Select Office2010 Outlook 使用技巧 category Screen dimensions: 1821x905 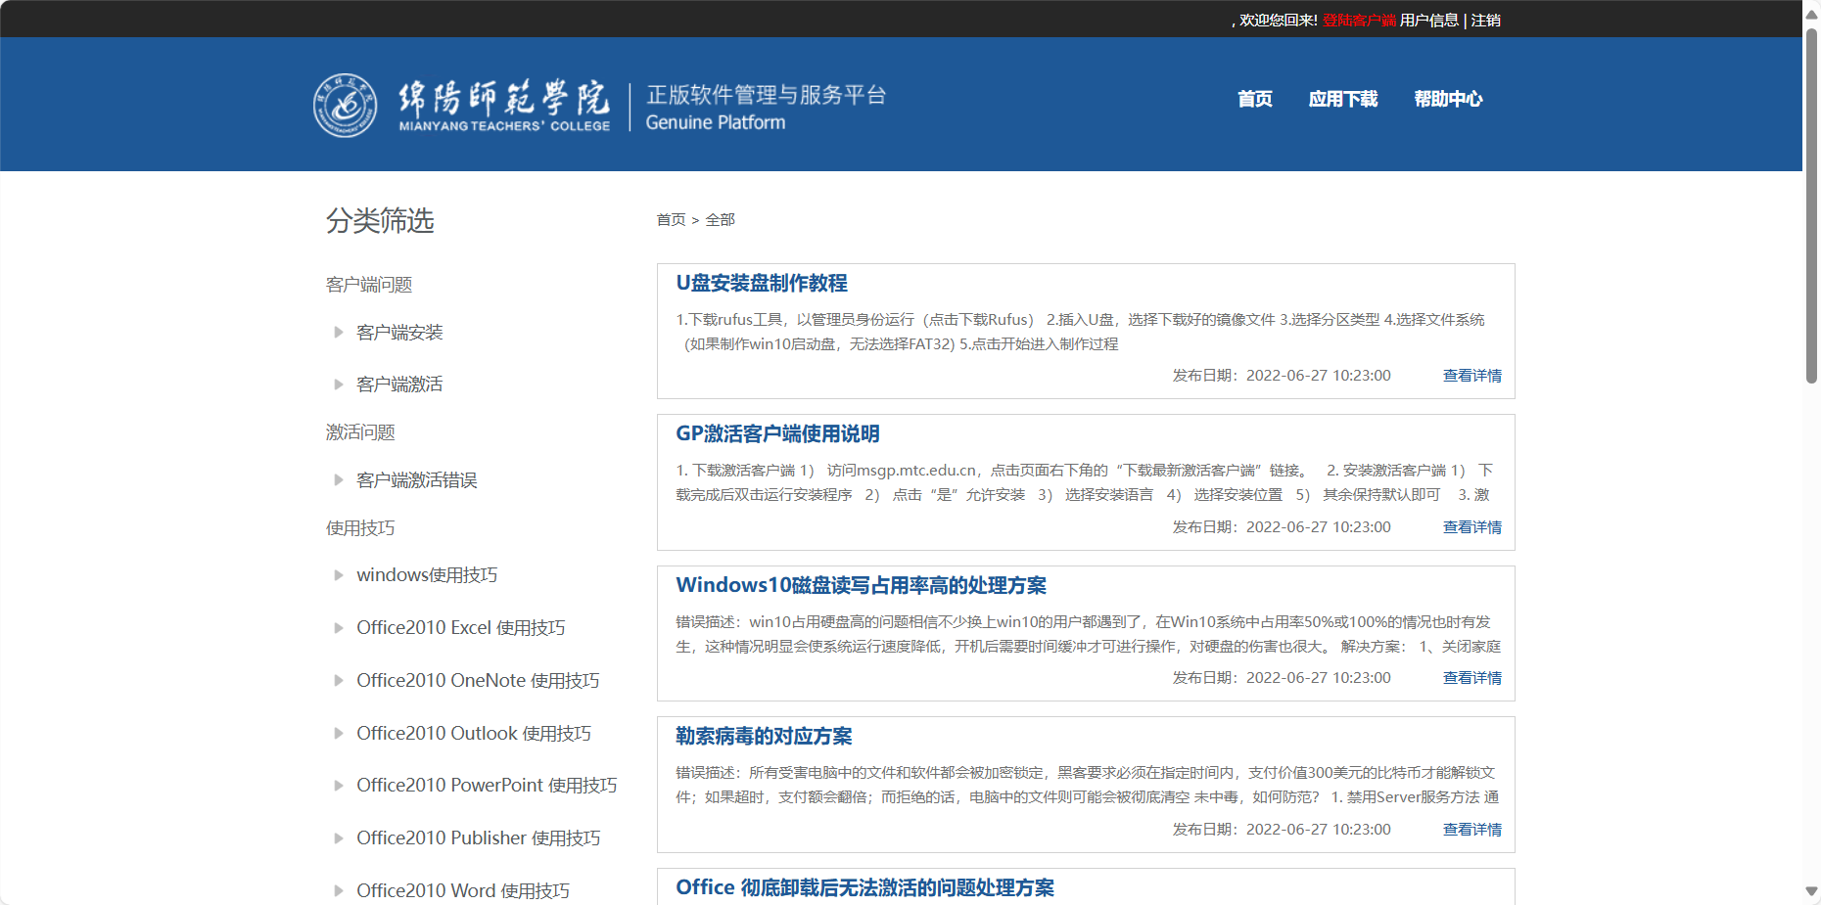(474, 734)
